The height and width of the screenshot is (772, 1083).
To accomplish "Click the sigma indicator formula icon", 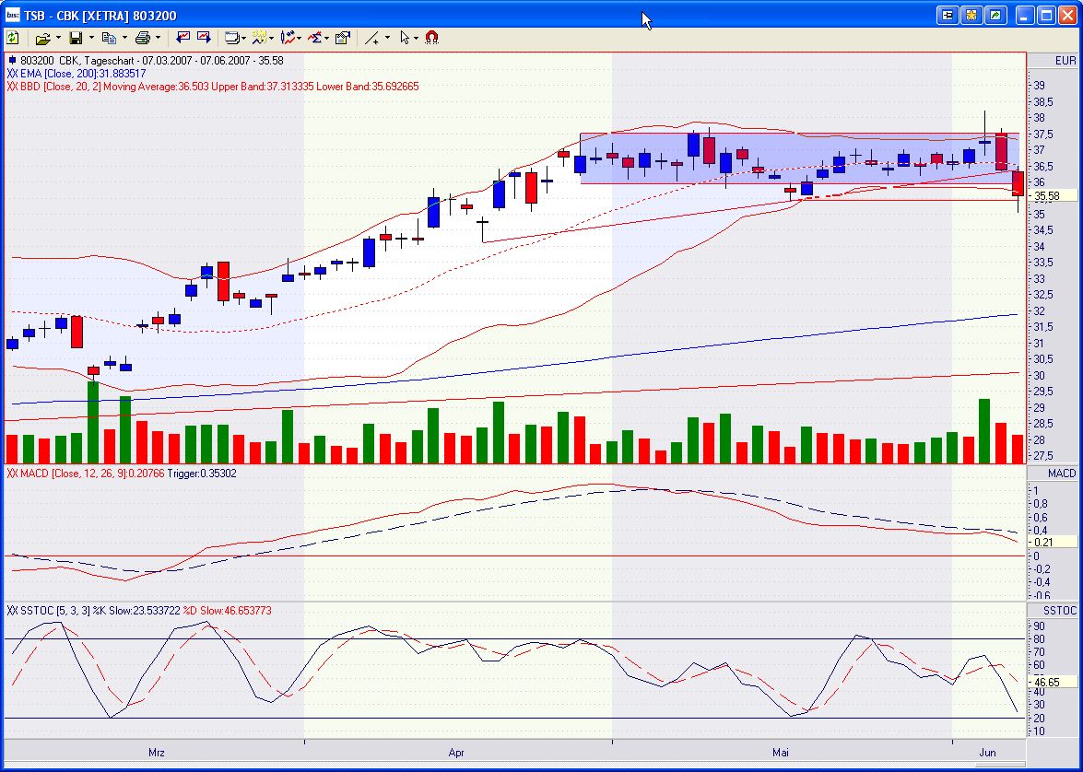I will pos(315,38).
